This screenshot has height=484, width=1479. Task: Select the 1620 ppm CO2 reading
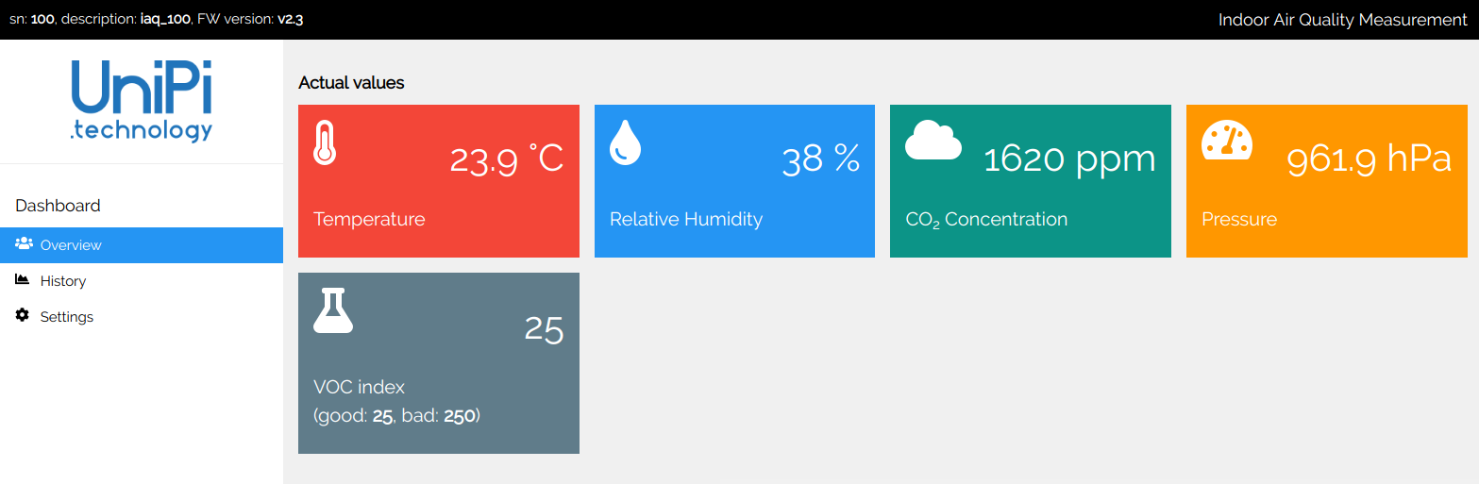click(1069, 159)
